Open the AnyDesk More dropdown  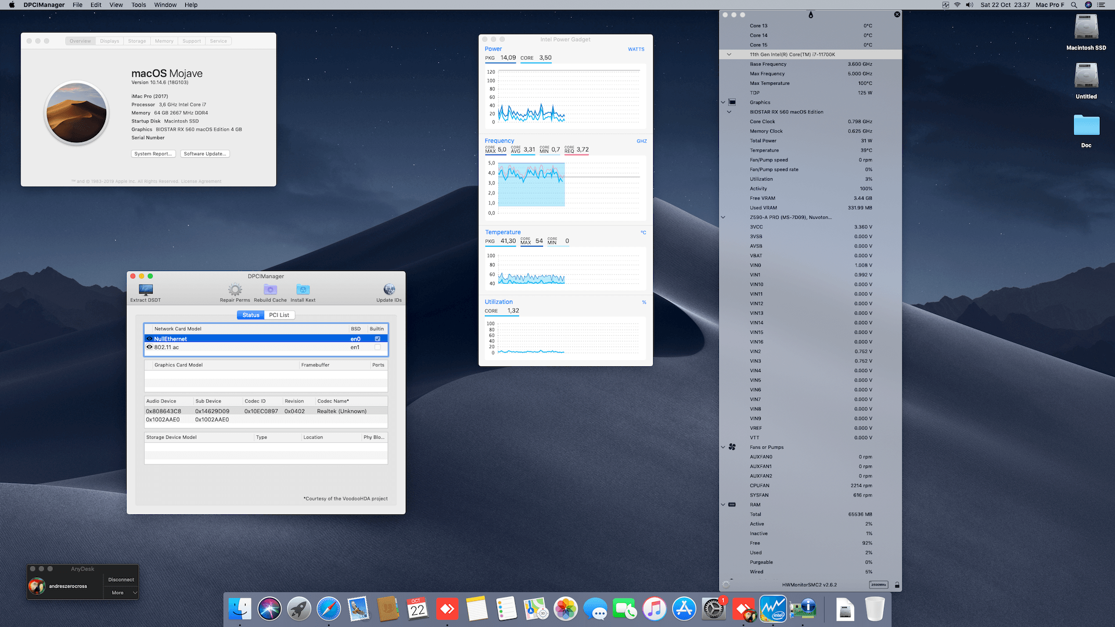(x=121, y=593)
